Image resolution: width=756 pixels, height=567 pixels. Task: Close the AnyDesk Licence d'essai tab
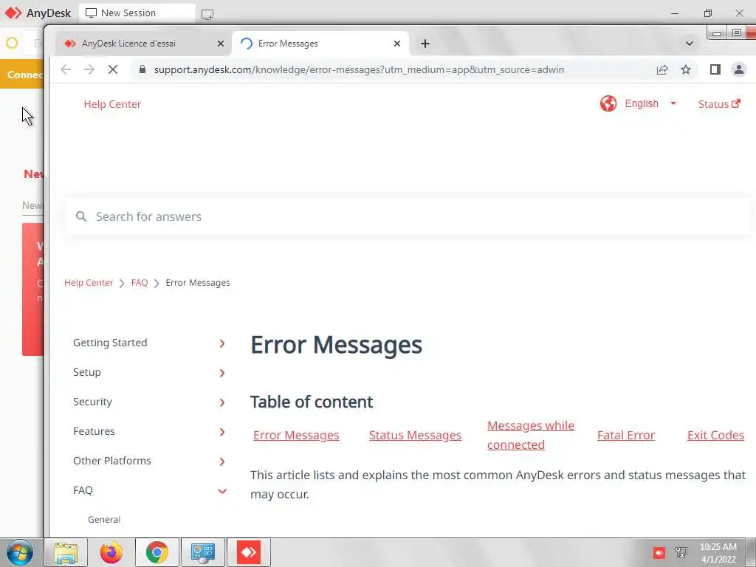click(220, 44)
